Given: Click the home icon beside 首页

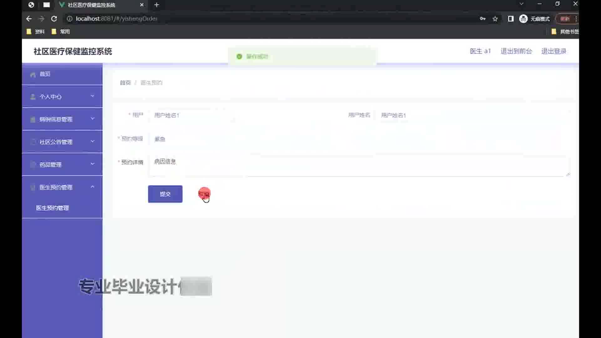Looking at the screenshot, I should pos(33,74).
